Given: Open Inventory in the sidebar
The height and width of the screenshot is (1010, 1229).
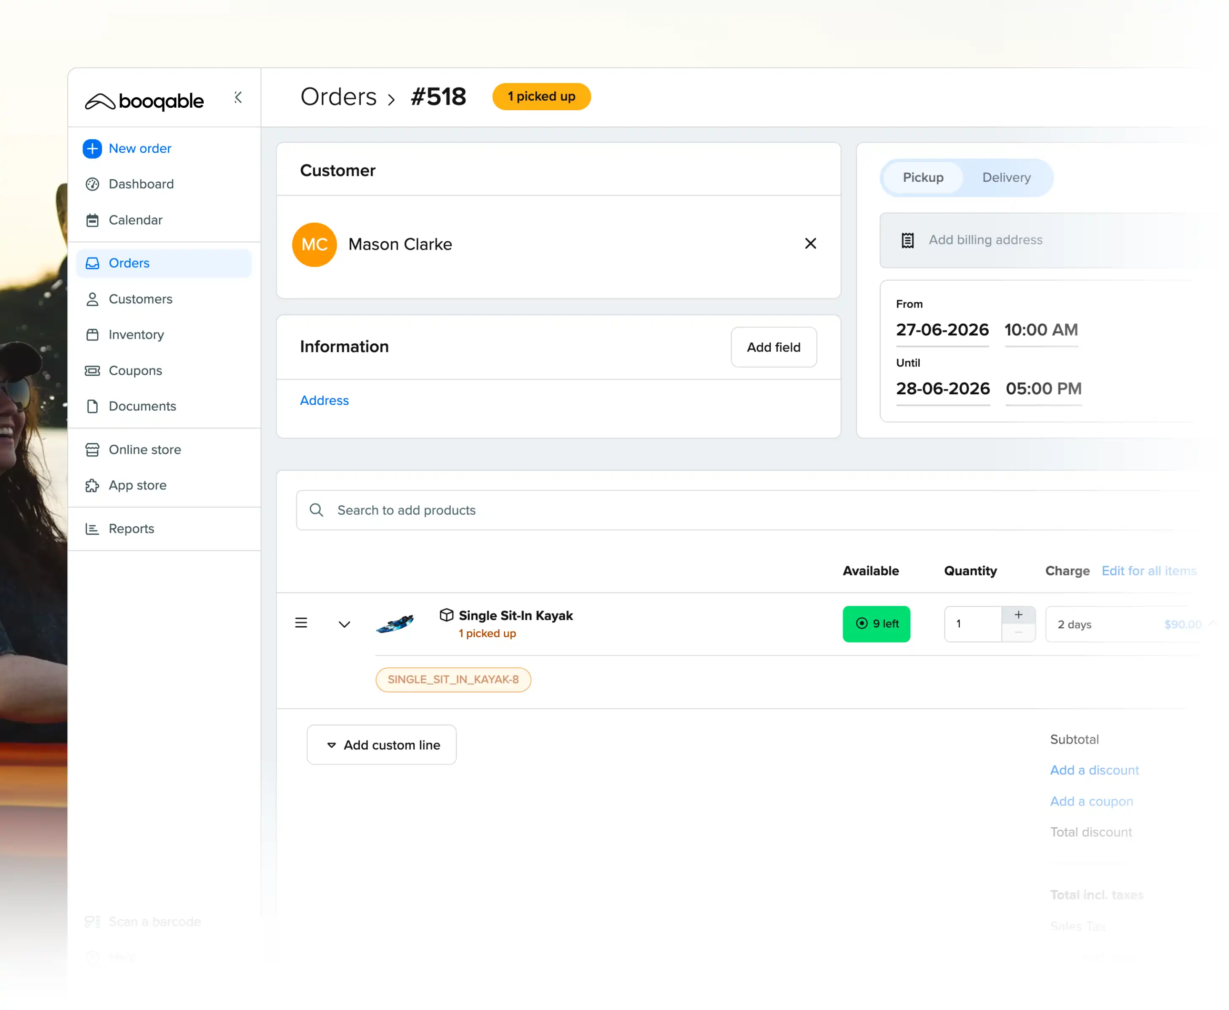Looking at the screenshot, I should click(x=136, y=335).
